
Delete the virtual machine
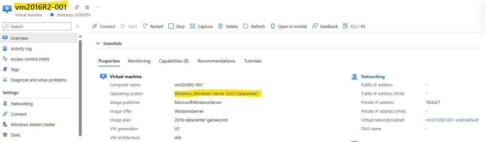pos(228,26)
